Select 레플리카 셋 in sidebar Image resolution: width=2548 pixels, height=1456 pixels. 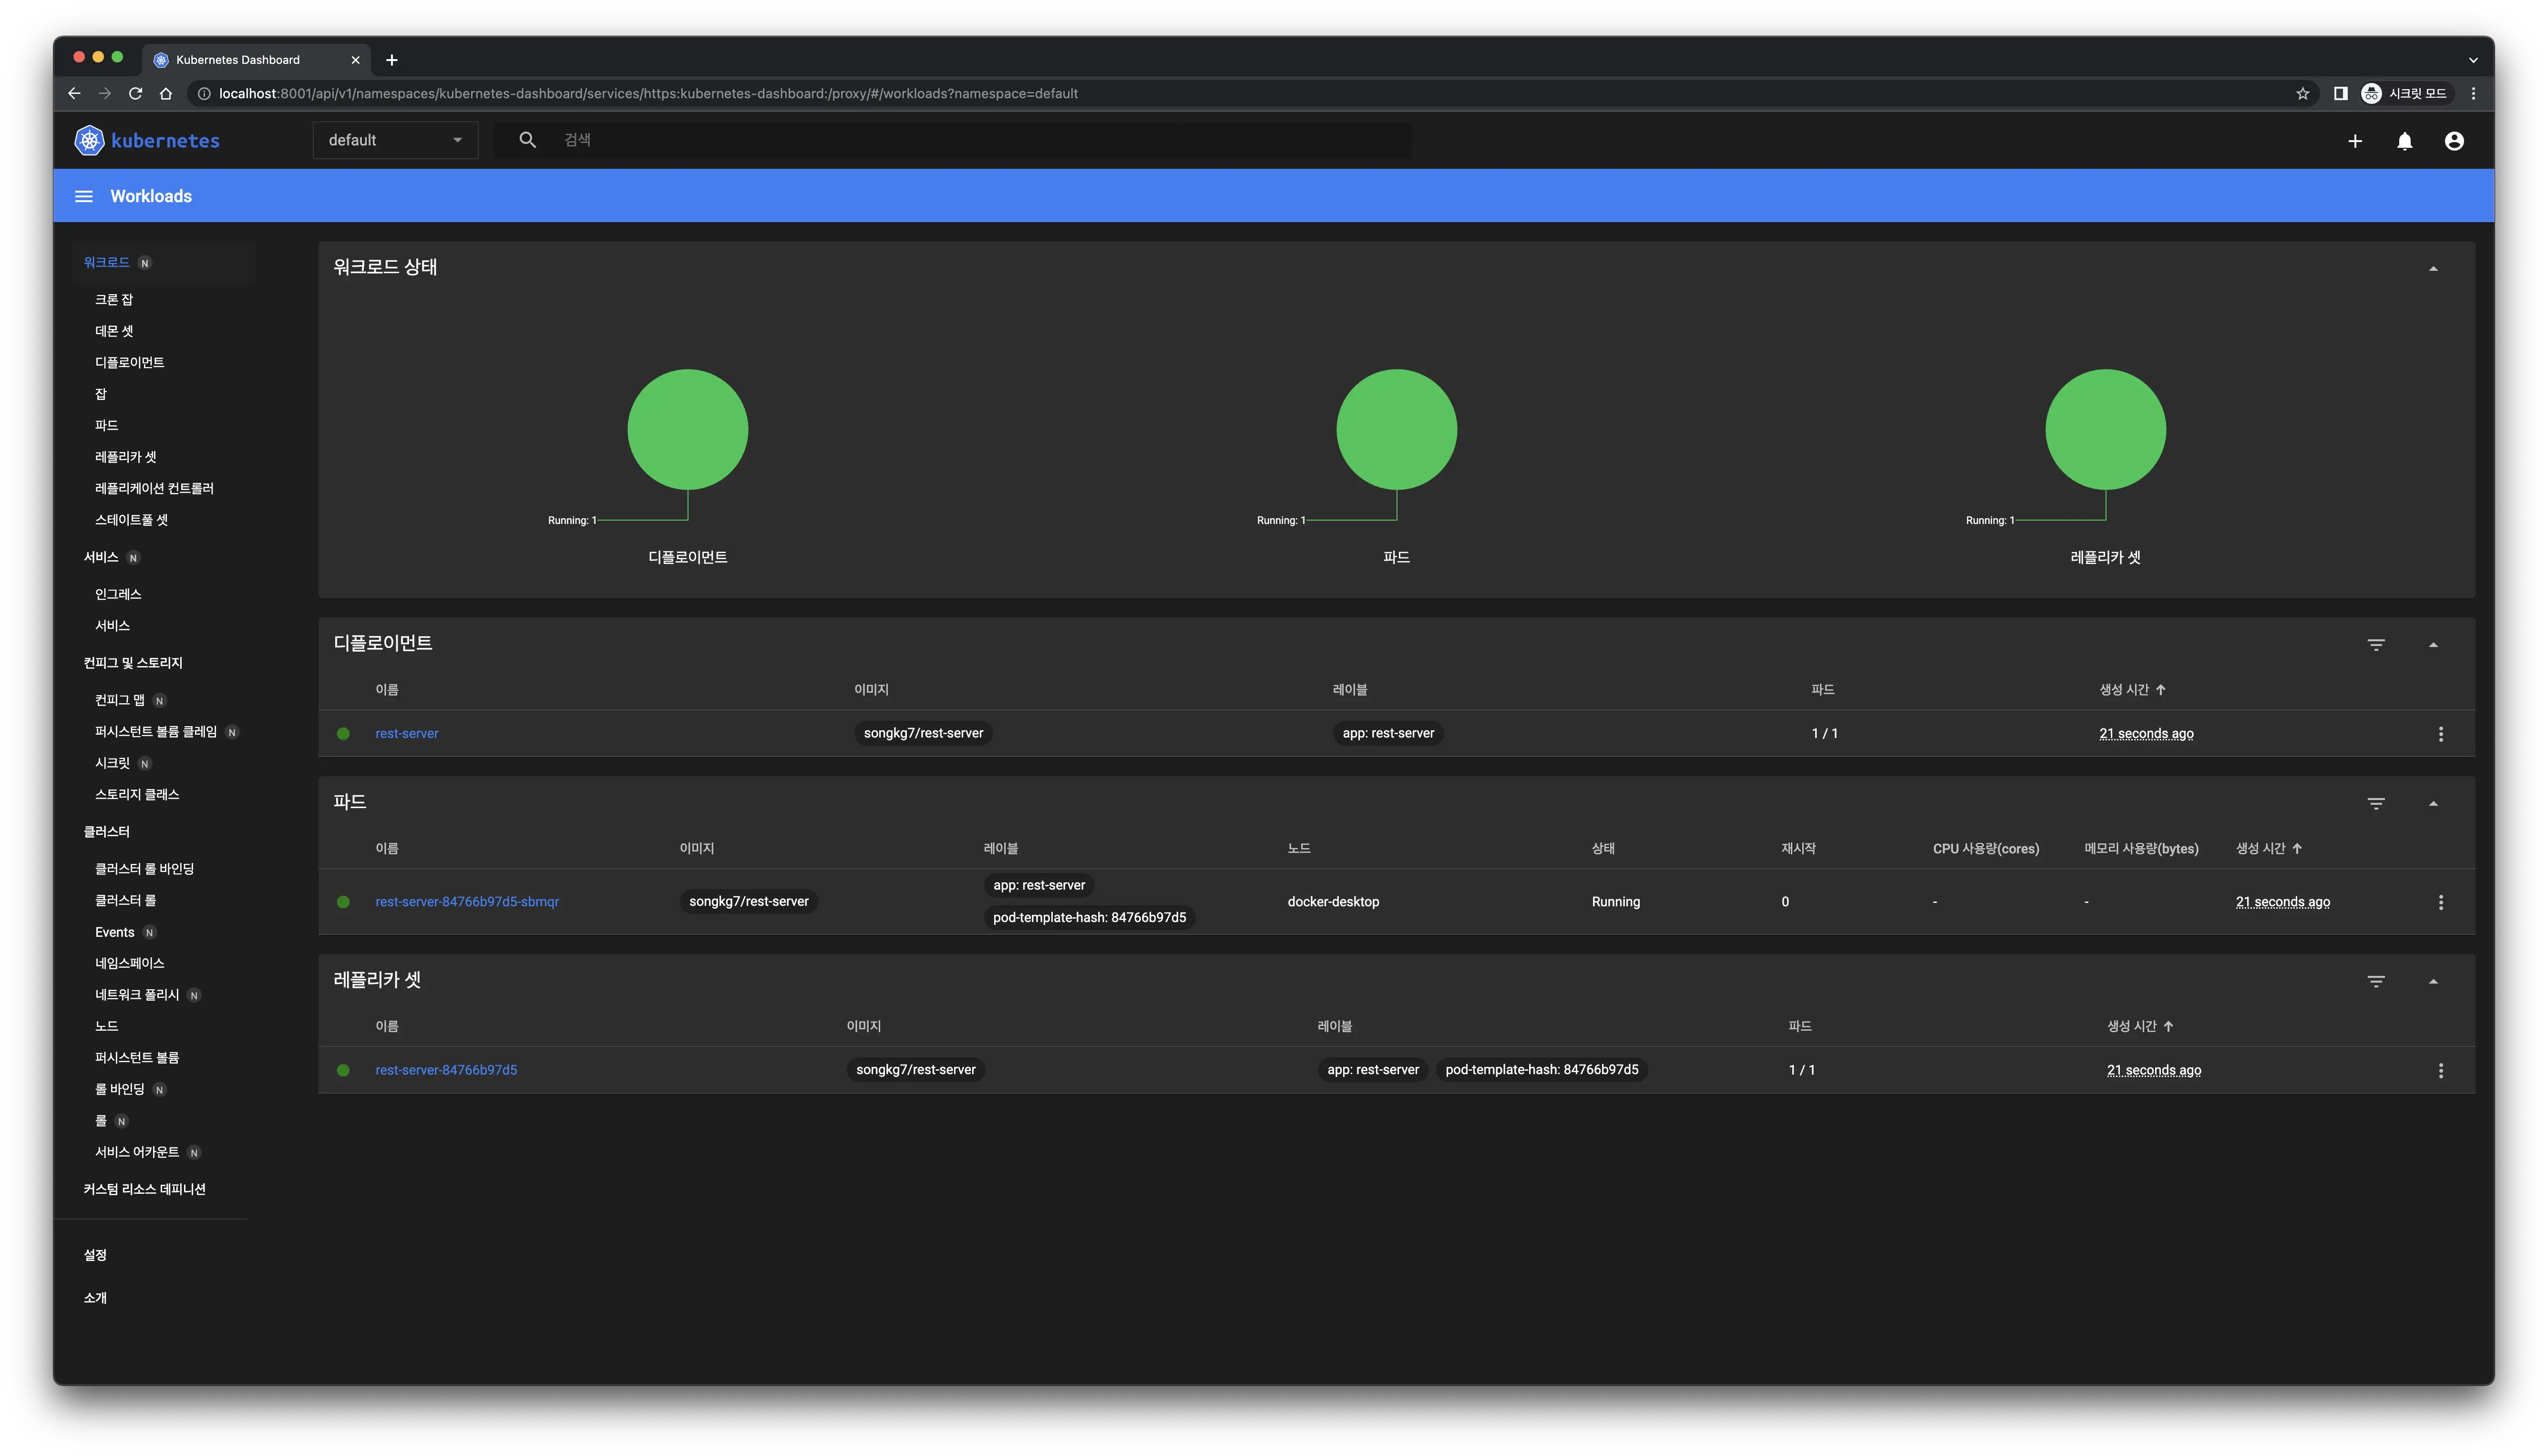(x=125, y=457)
